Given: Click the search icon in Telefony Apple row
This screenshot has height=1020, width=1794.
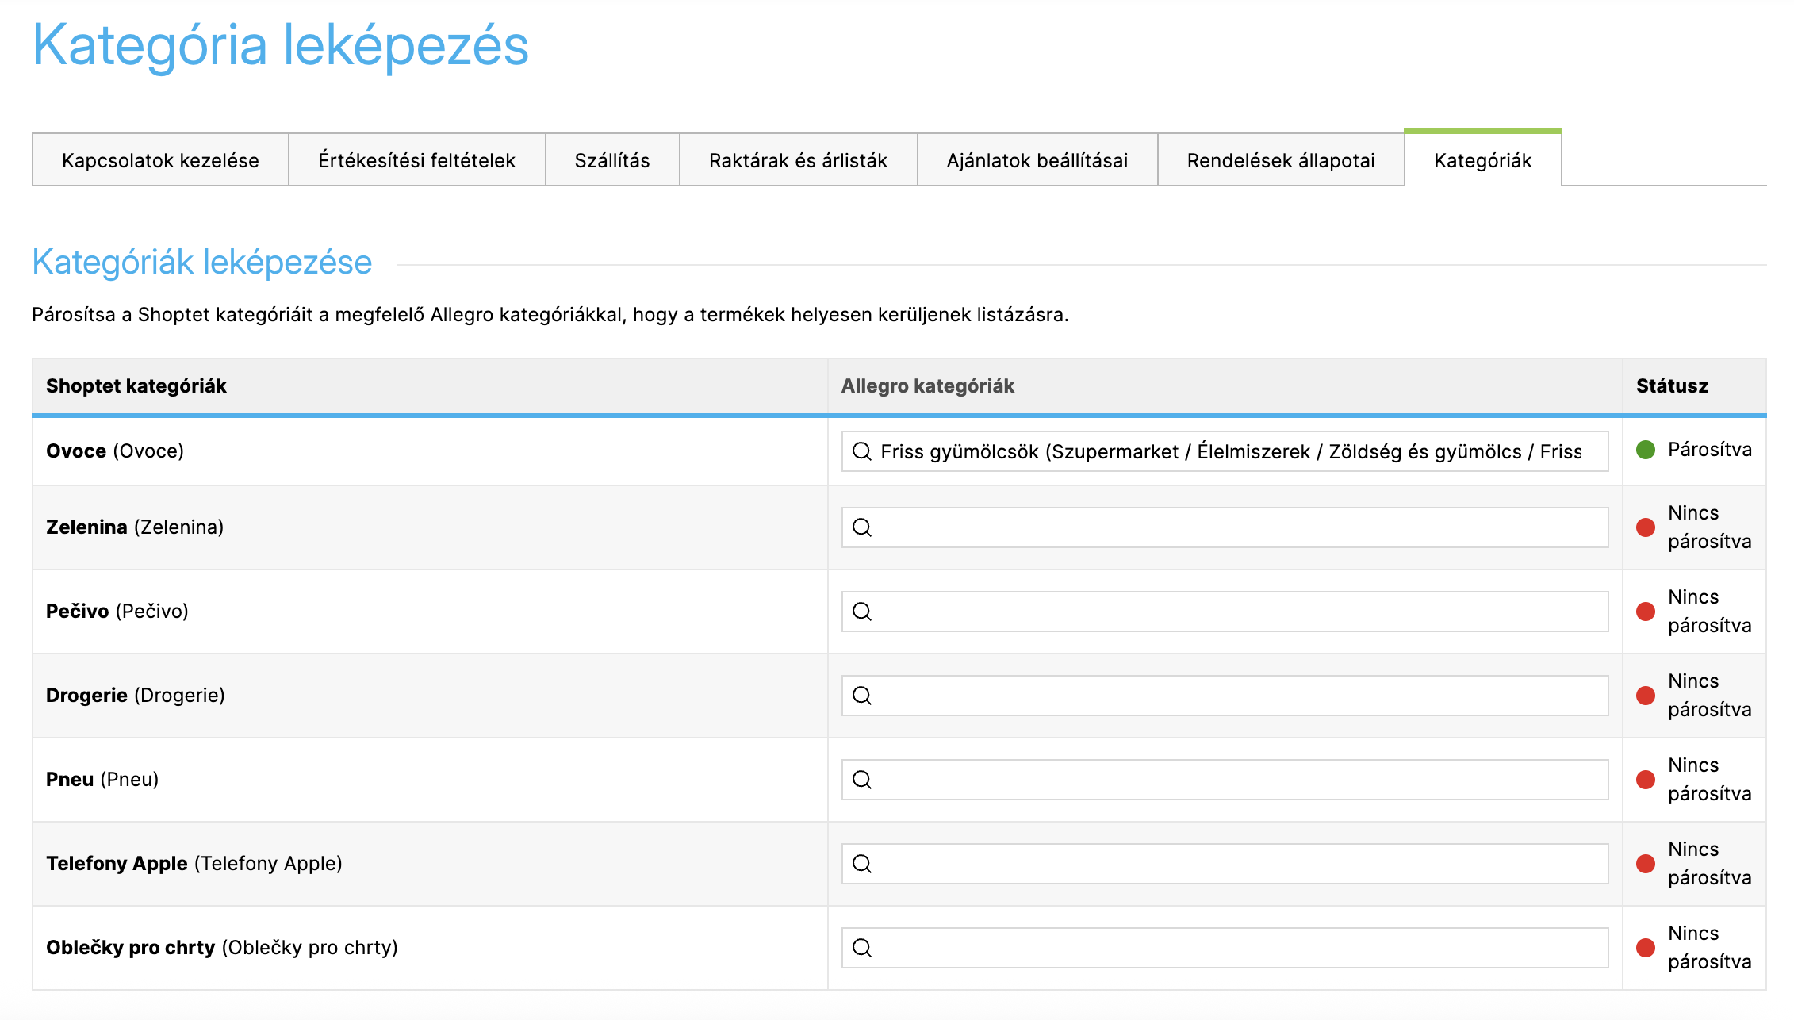Looking at the screenshot, I should [x=861, y=864].
